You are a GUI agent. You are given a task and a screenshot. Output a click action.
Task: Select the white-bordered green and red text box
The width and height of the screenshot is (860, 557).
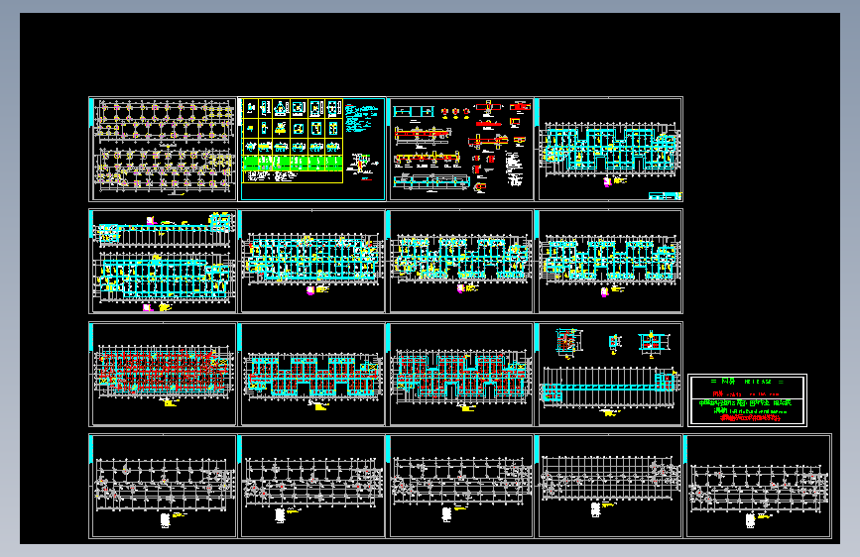[747, 400]
